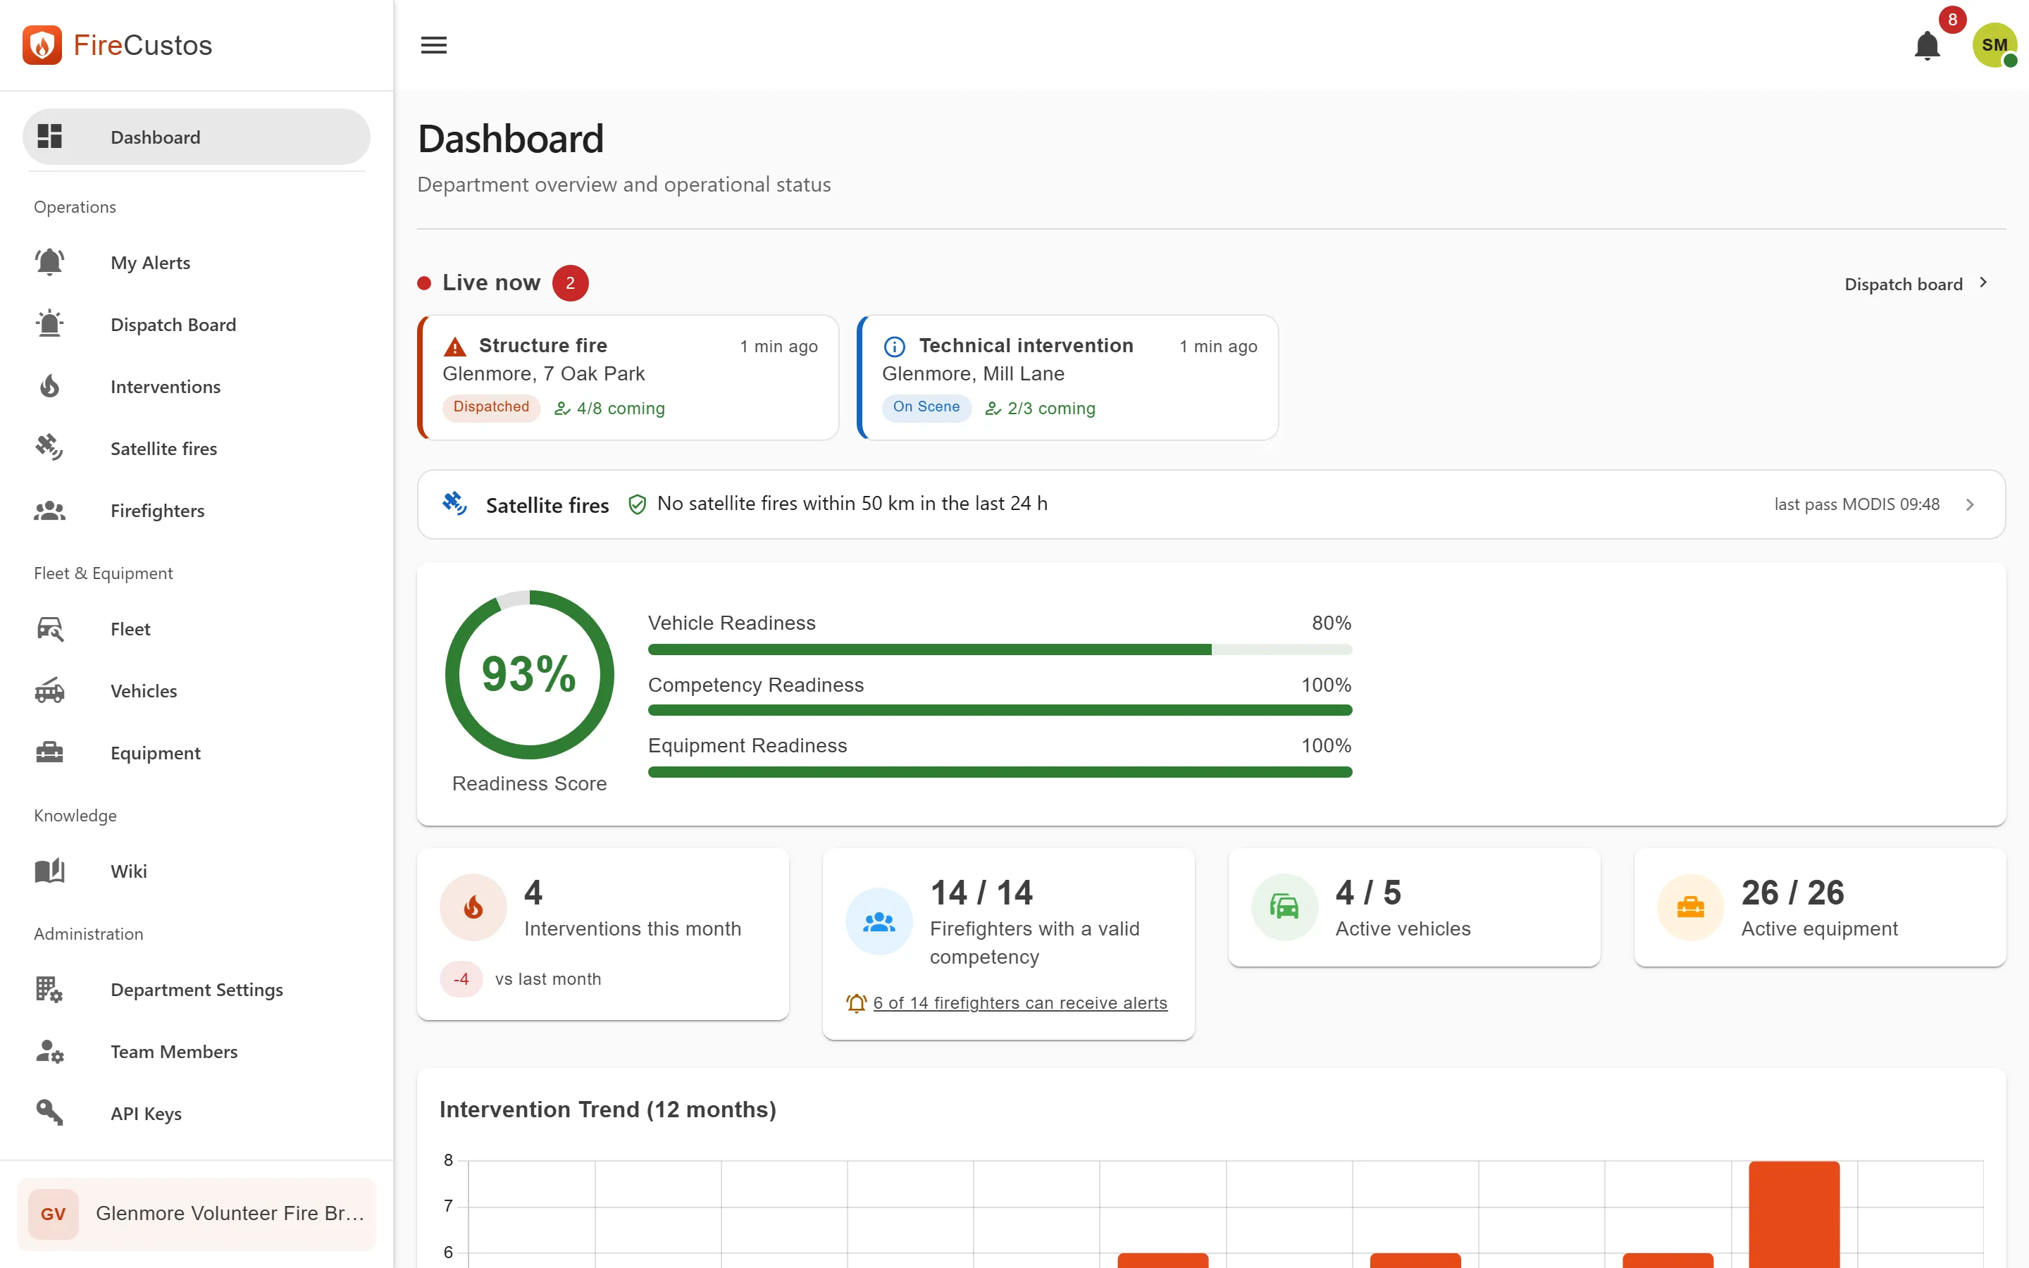Open Satellite fires sidebar entry
The width and height of the screenshot is (2029, 1268).
click(196, 449)
